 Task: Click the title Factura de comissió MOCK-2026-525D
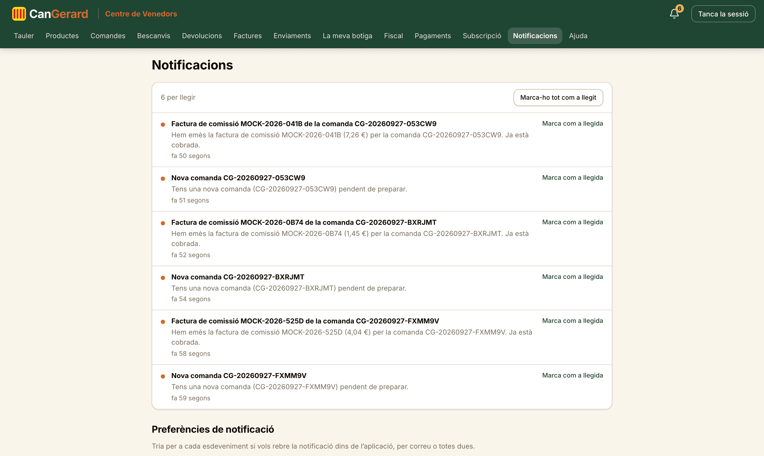[x=305, y=321]
